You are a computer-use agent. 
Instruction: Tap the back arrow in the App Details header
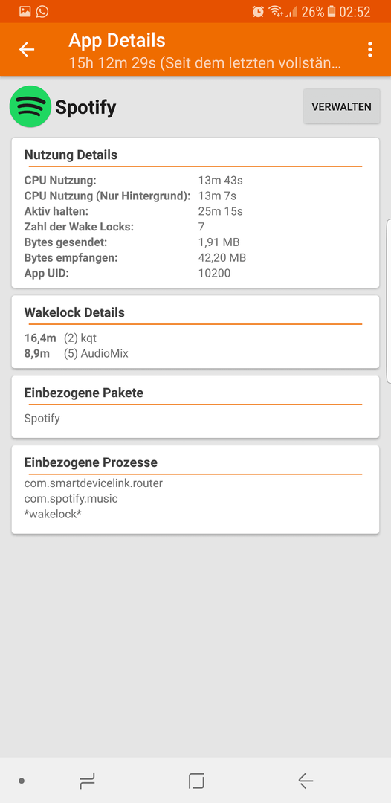[27, 49]
